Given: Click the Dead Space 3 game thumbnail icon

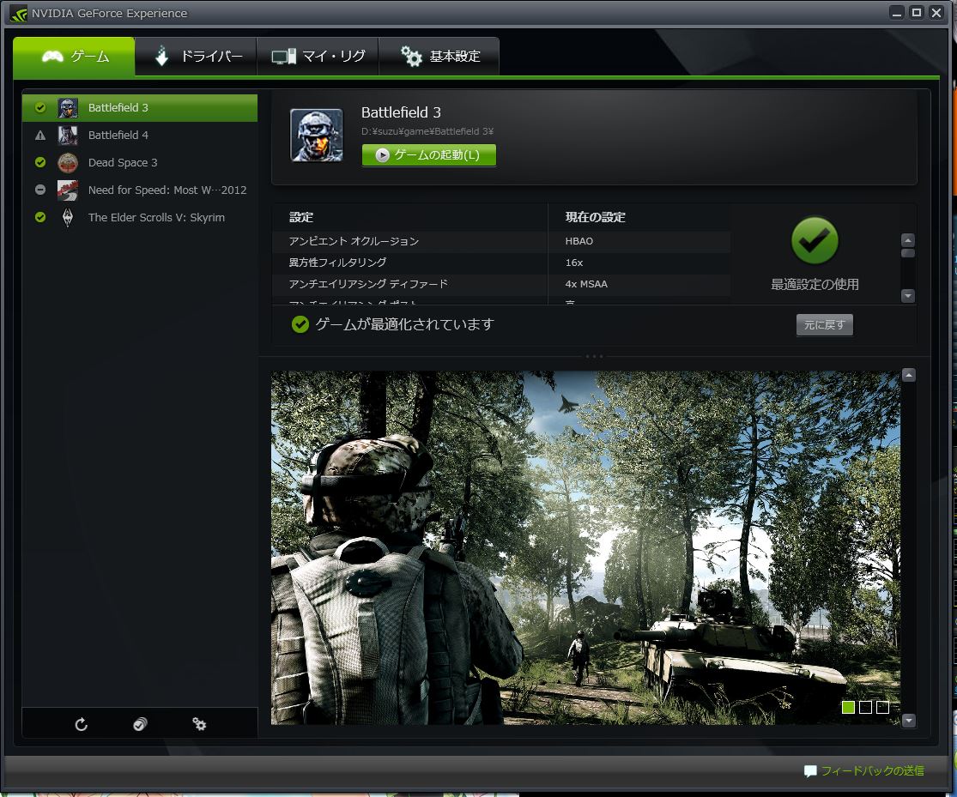Looking at the screenshot, I should click(68, 163).
